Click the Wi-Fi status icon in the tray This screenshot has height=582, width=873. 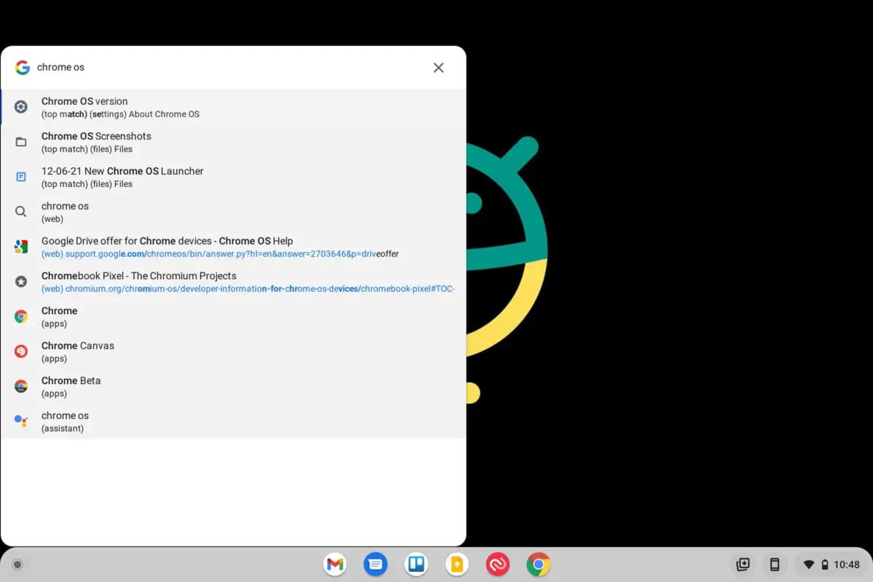tap(808, 565)
